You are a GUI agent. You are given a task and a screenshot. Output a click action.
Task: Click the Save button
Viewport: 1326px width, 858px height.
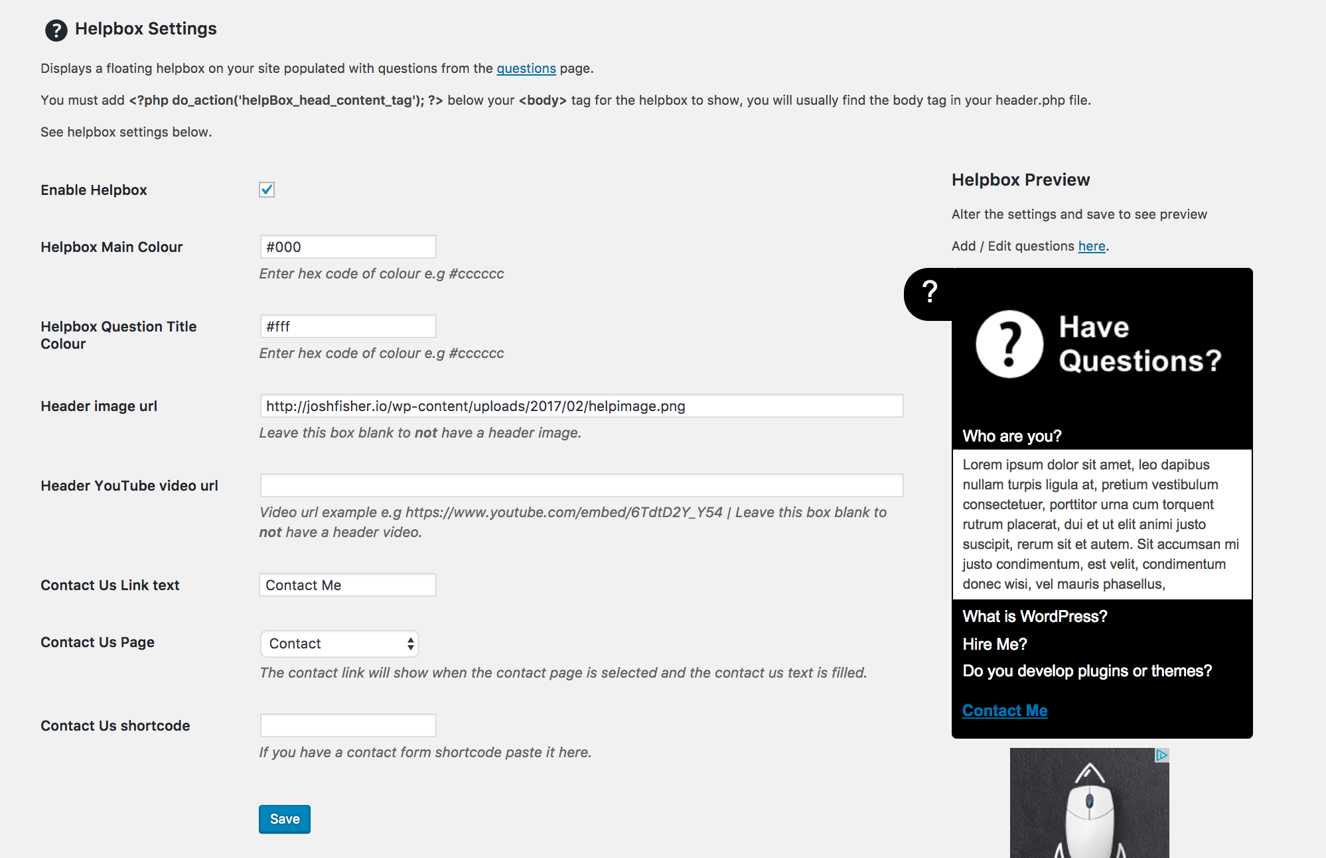[285, 819]
